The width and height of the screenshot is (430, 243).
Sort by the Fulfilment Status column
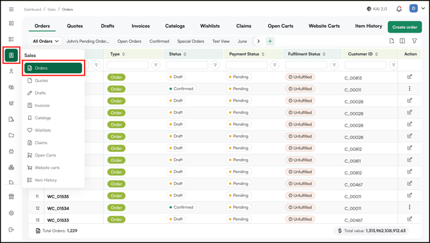(x=324, y=54)
